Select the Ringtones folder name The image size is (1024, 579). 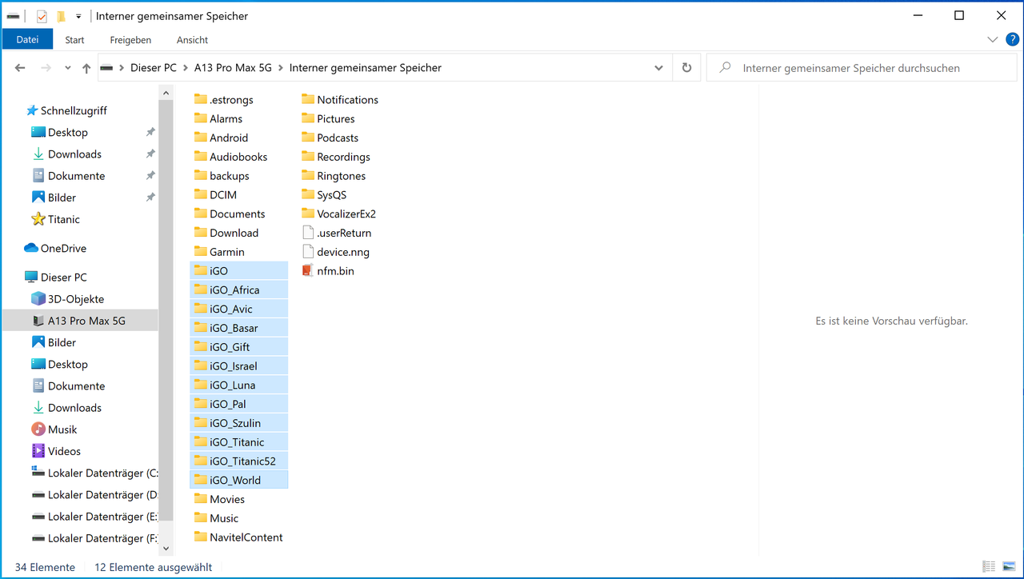coord(342,176)
